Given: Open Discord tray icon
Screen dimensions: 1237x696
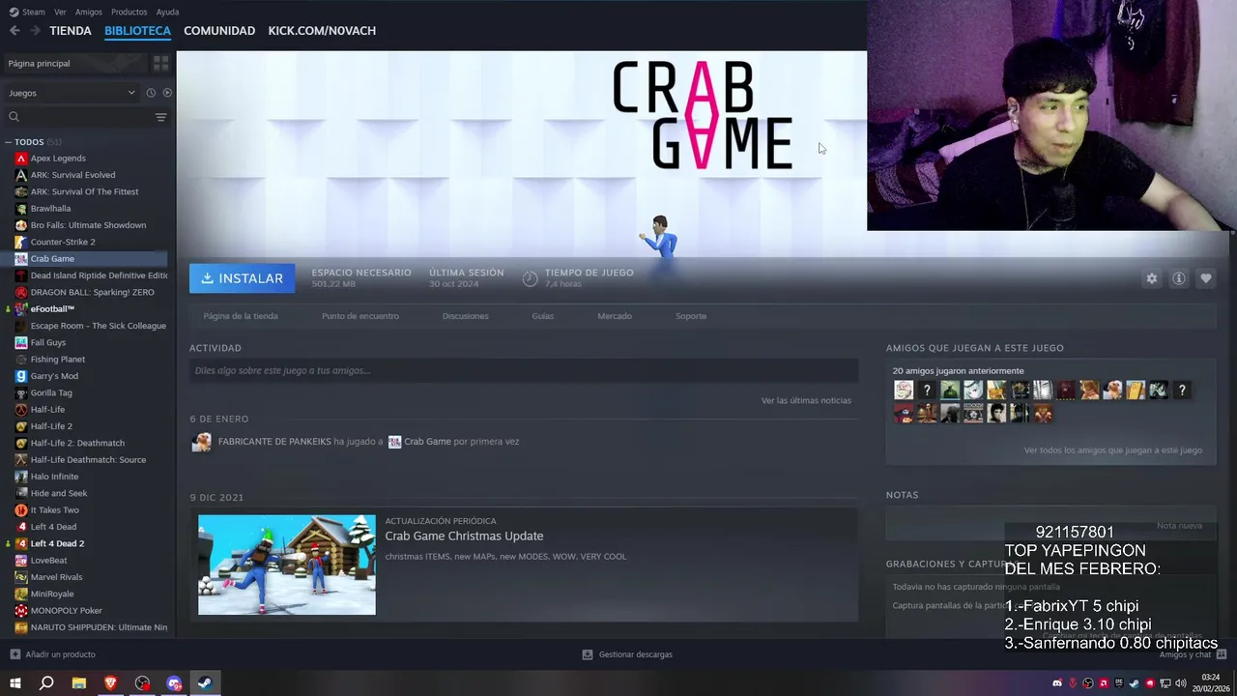Looking at the screenshot, I should point(1057,683).
